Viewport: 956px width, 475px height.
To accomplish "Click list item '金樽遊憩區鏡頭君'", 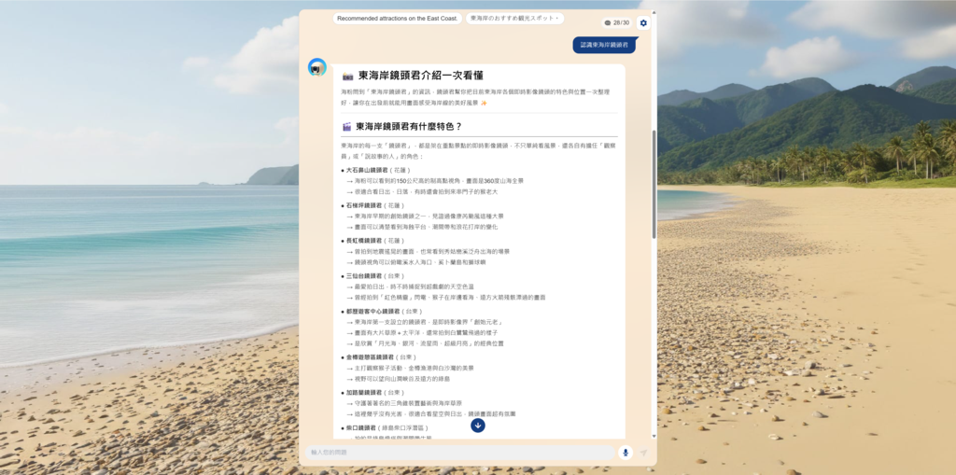I will click(370, 357).
